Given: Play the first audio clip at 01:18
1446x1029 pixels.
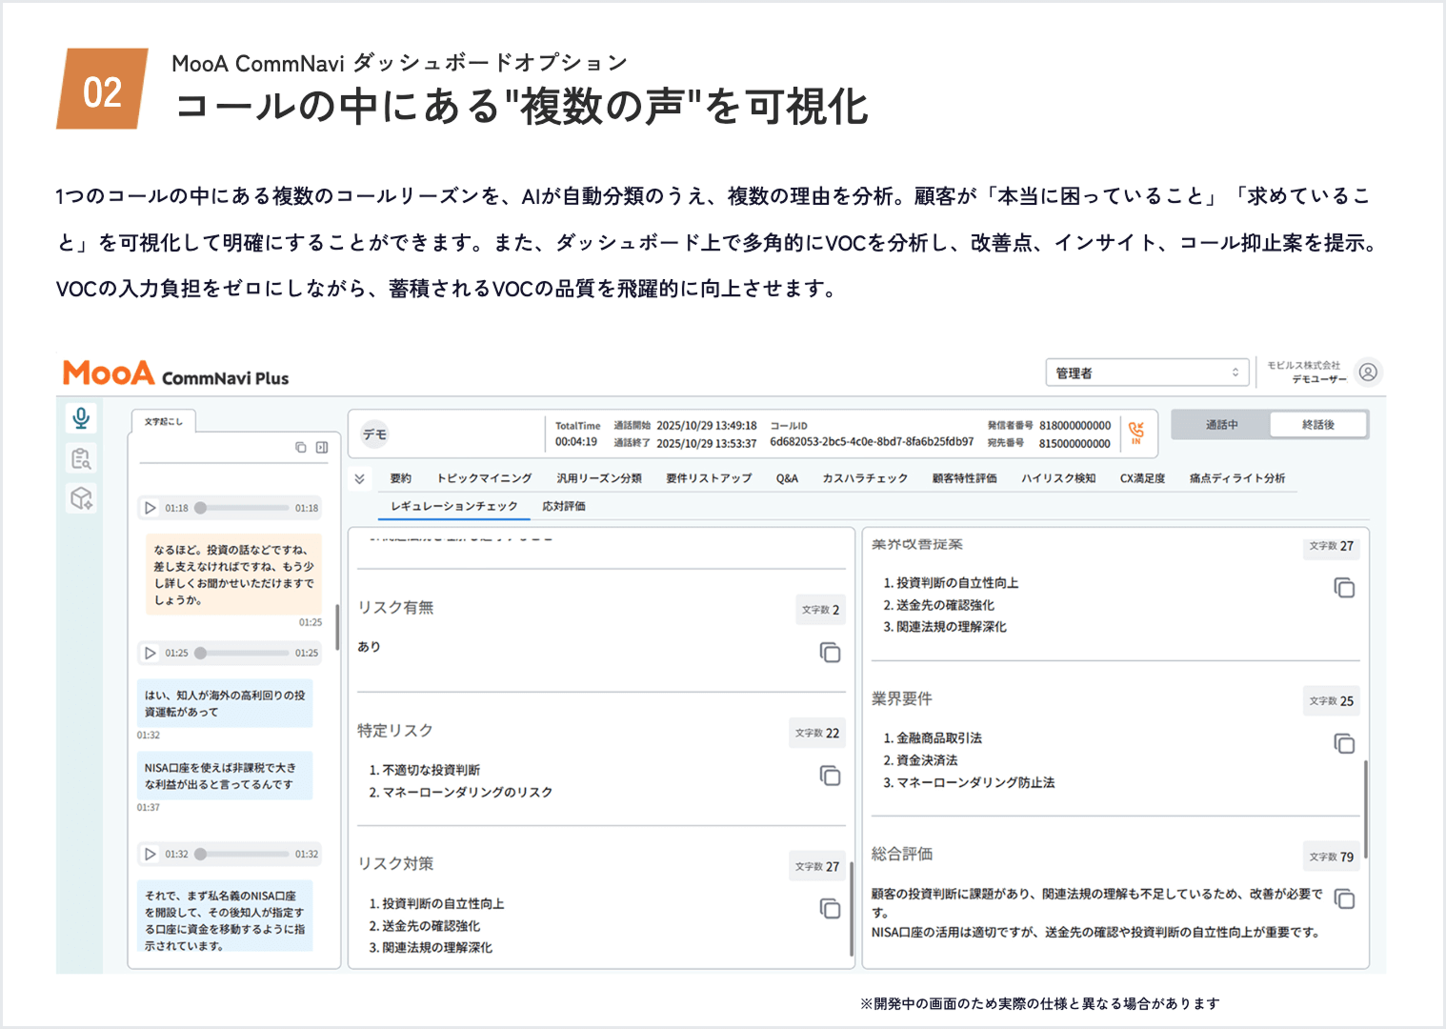Looking at the screenshot, I should [150, 508].
